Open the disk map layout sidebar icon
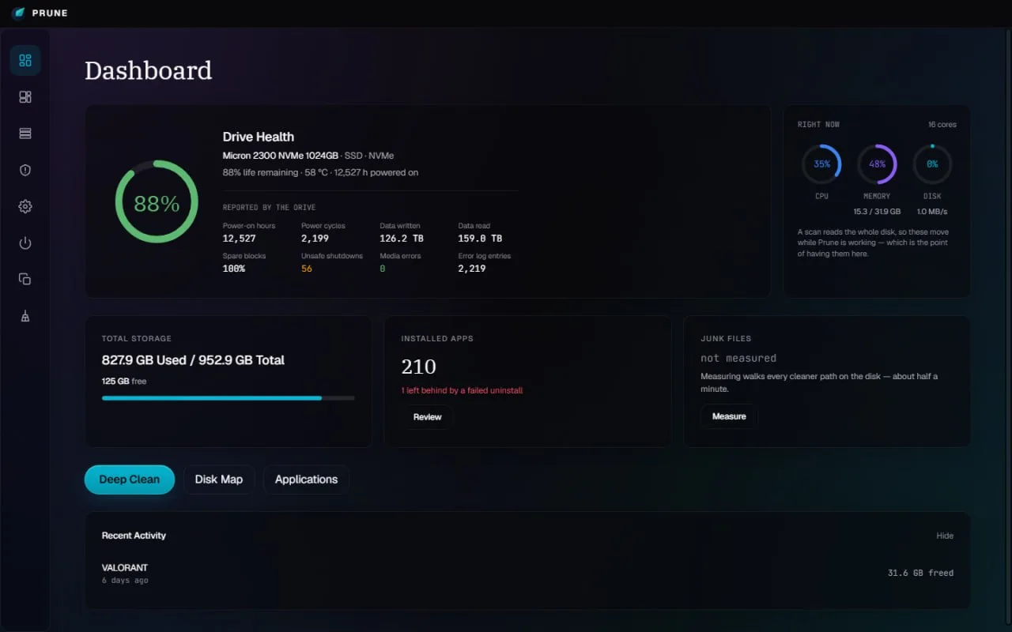This screenshot has height=632, width=1012. (x=25, y=96)
